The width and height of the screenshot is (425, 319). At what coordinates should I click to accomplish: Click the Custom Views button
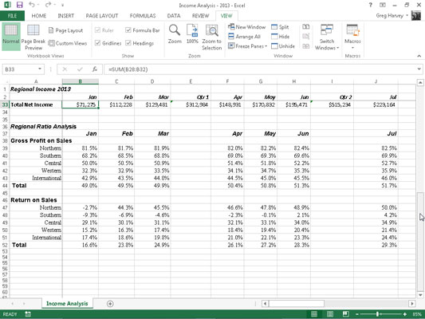coord(68,43)
